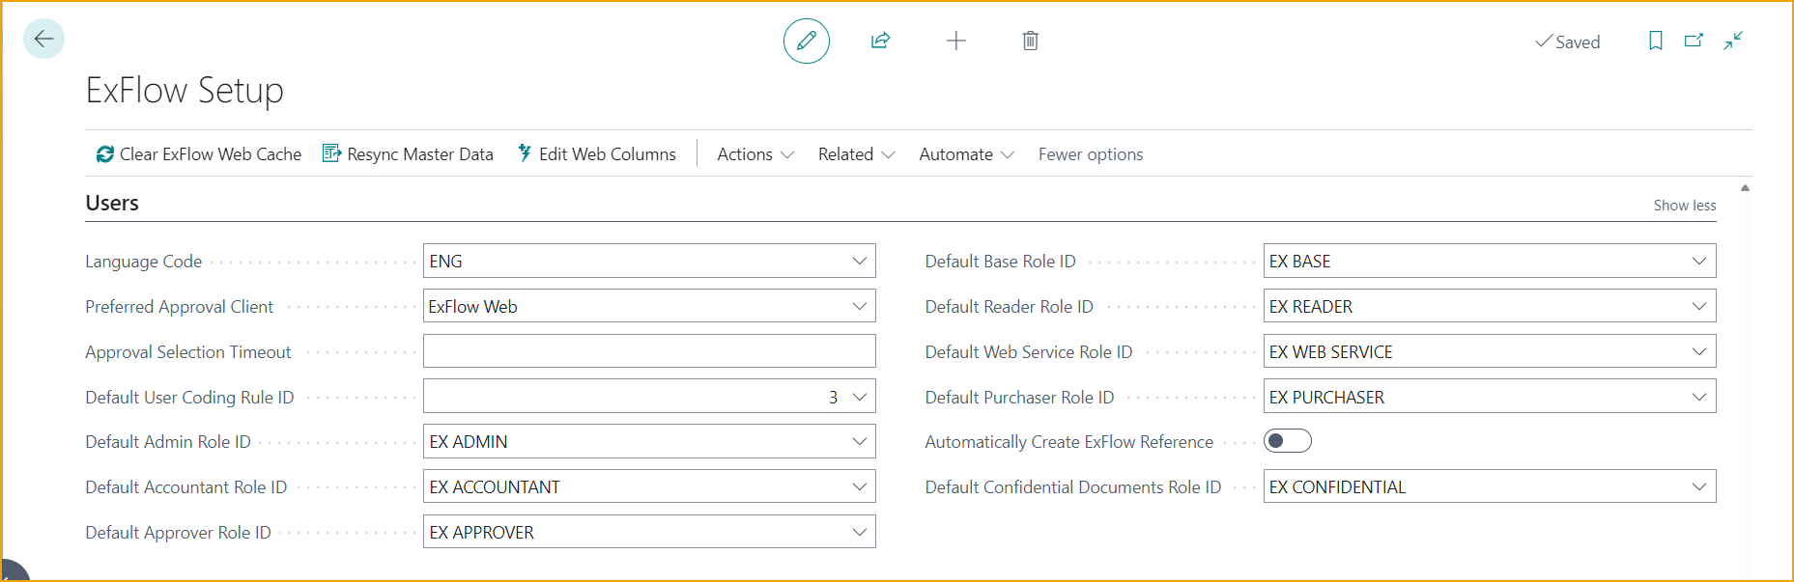
Task: Expand Preferred Approval Client dropdown arrow
Action: point(859,306)
